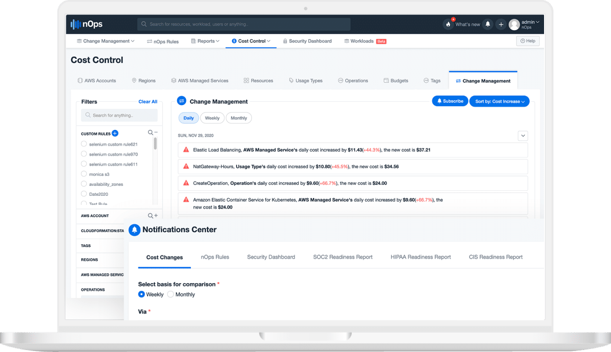Open the Operations tab in Cost Control
611x352 pixels.
tap(353, 81)
